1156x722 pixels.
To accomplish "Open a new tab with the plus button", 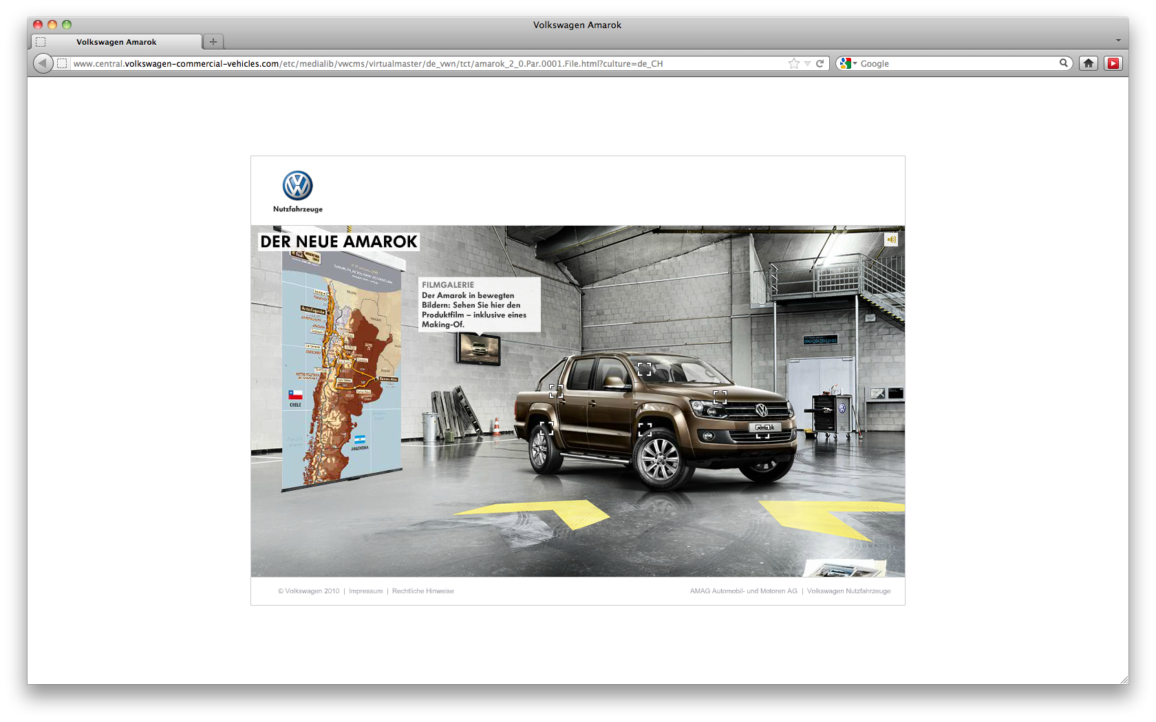I will (x=213, y=42).
